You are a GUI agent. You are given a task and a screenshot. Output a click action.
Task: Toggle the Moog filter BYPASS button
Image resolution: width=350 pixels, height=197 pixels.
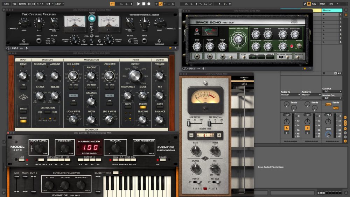pos(24,110)
